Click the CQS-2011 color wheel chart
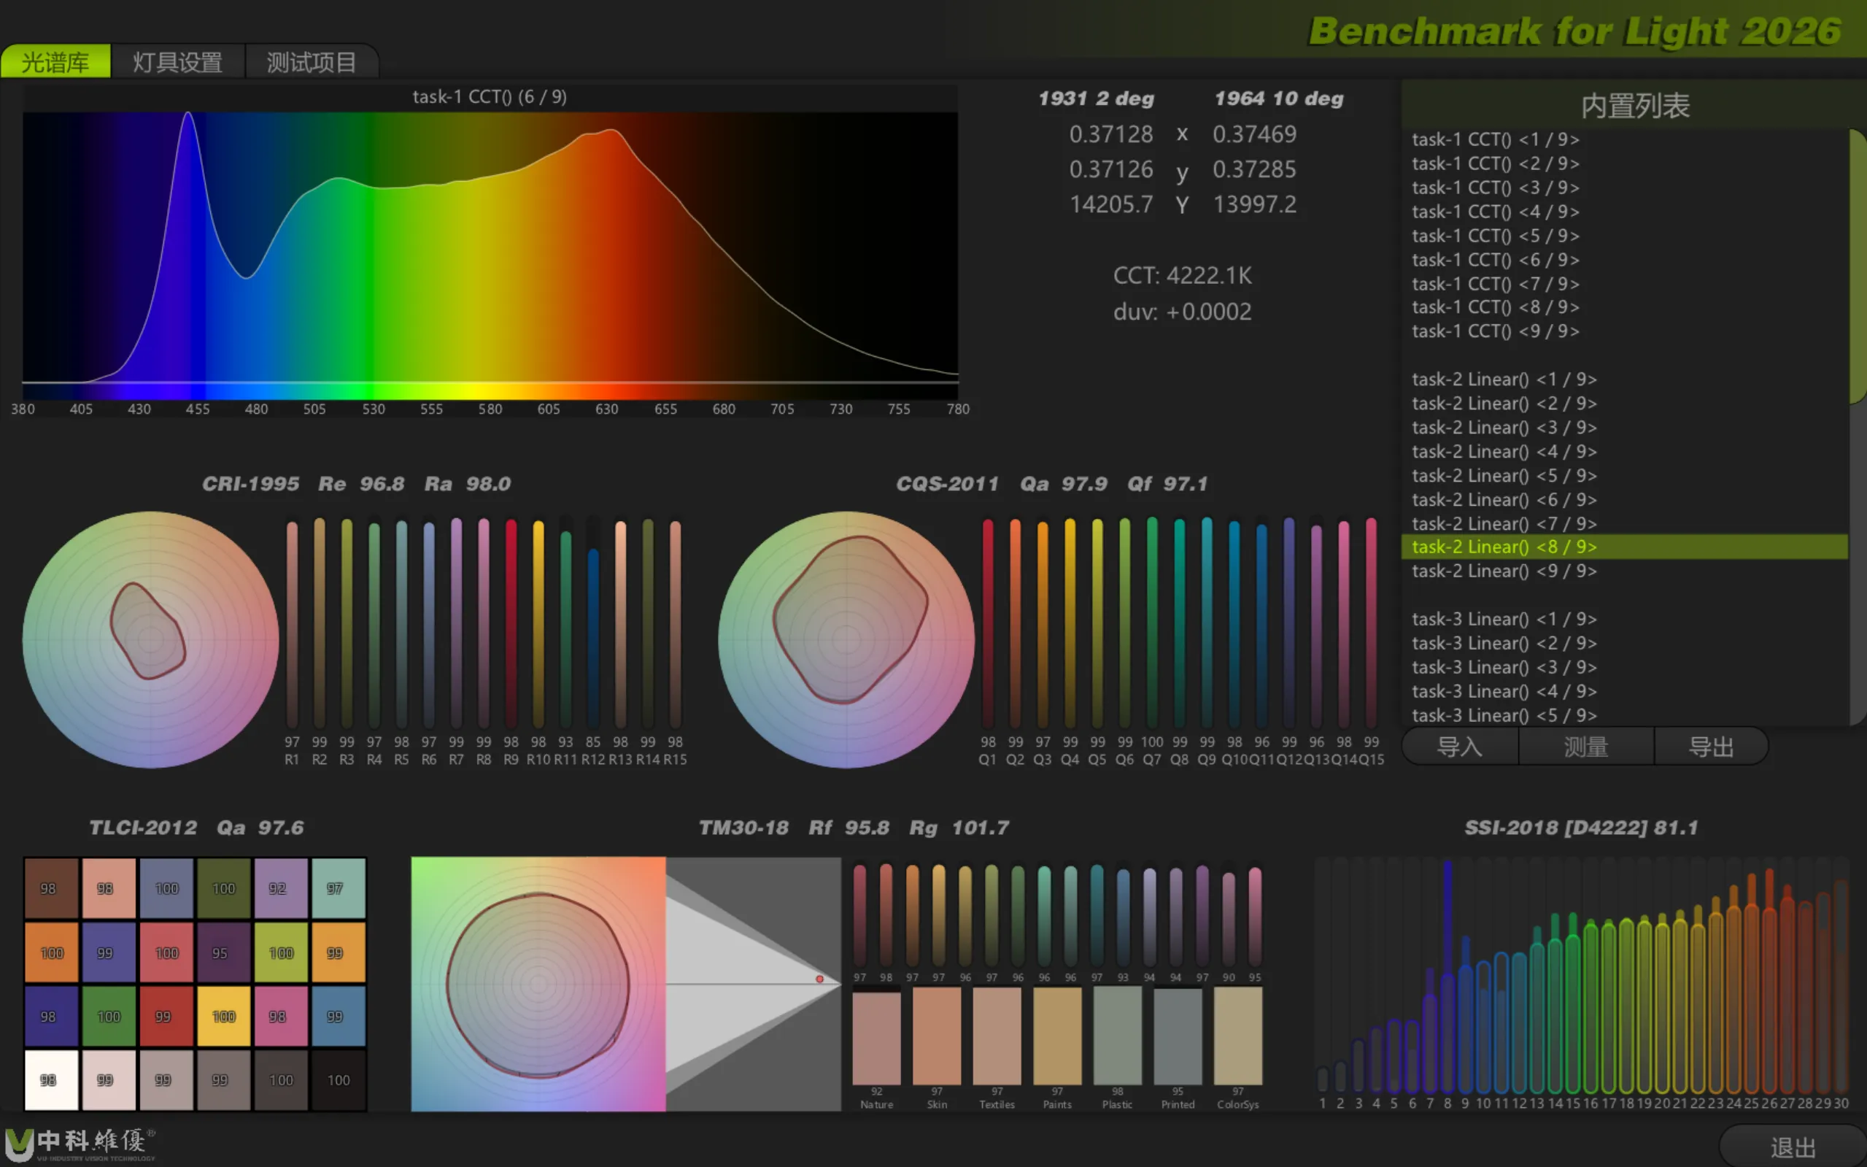Image resolution: width=1867 pixels, height=1167 pixels. (846, 640)
